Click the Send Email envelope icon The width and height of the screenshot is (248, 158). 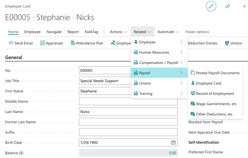pos(11,43)
